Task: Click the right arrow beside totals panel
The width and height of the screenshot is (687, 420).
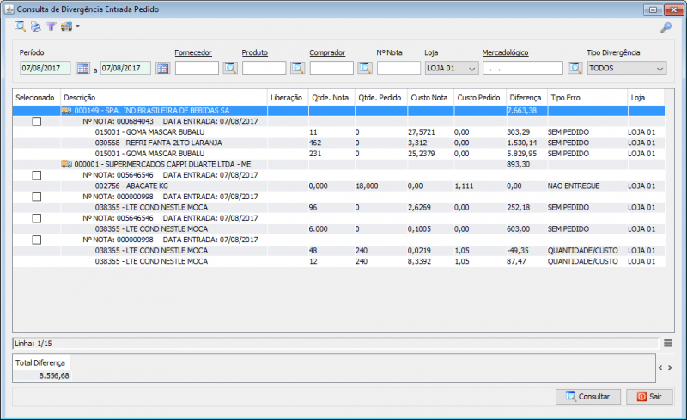Action: tap(670, 368)
